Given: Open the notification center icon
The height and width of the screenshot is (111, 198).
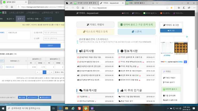Looking at the screenshot, I should 194,108.
